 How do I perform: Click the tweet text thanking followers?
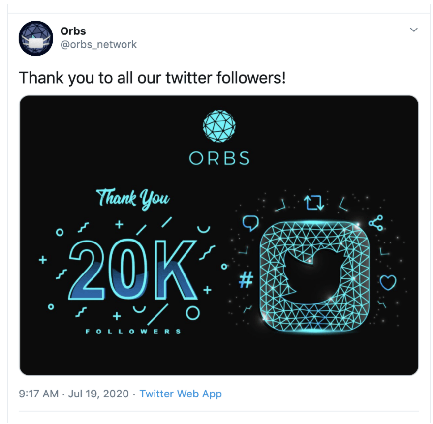(x=152, y=78)
